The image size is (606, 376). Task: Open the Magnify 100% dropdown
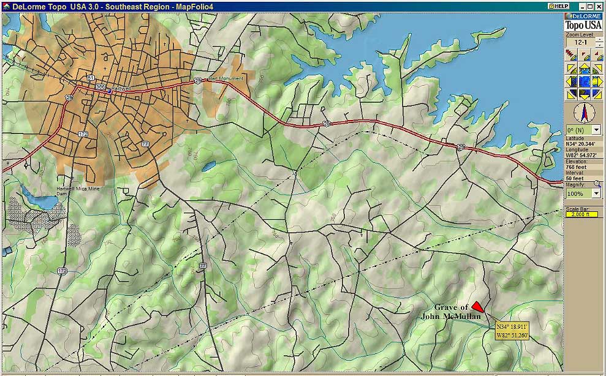click(596, 194)
